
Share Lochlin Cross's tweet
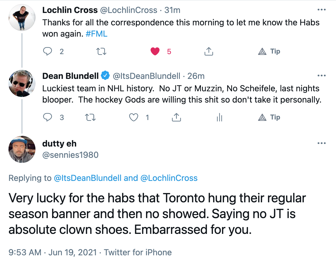209,51
